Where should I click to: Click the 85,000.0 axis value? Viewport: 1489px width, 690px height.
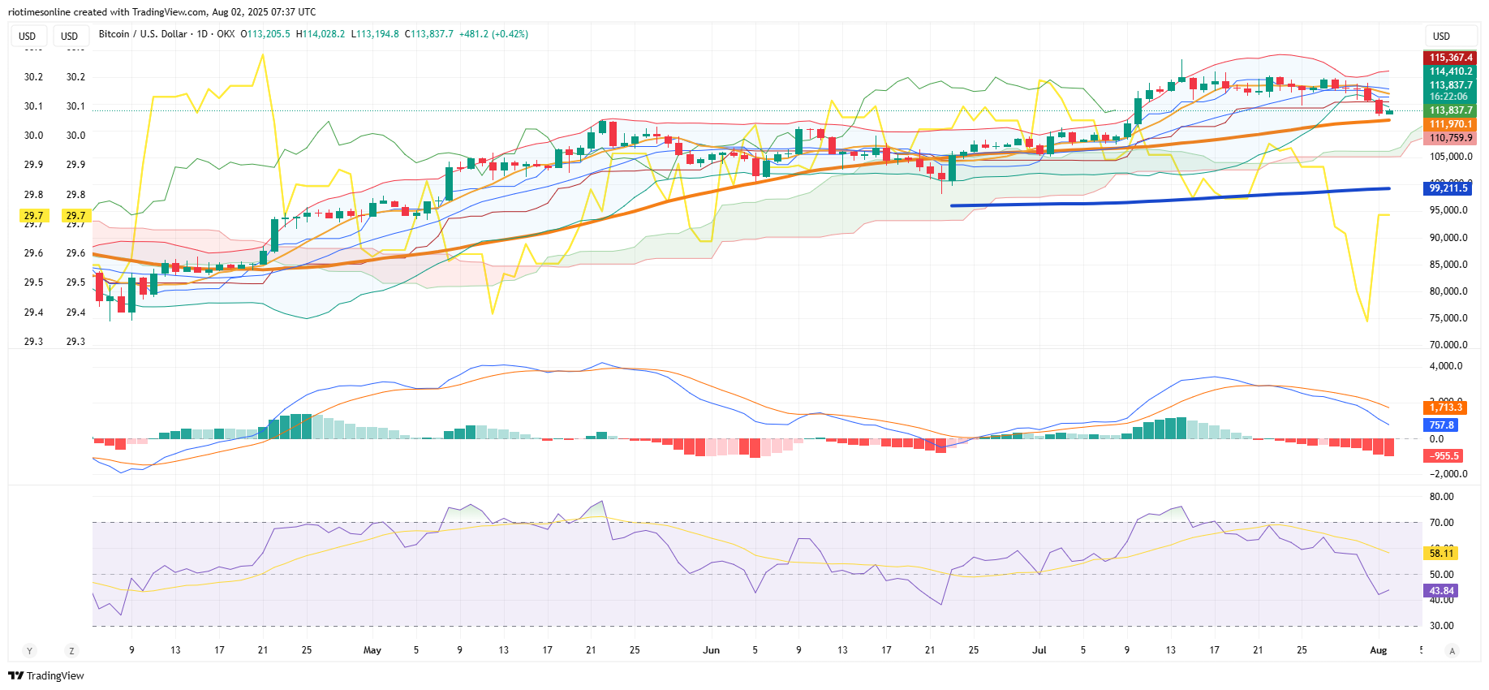pos(1450,265)
